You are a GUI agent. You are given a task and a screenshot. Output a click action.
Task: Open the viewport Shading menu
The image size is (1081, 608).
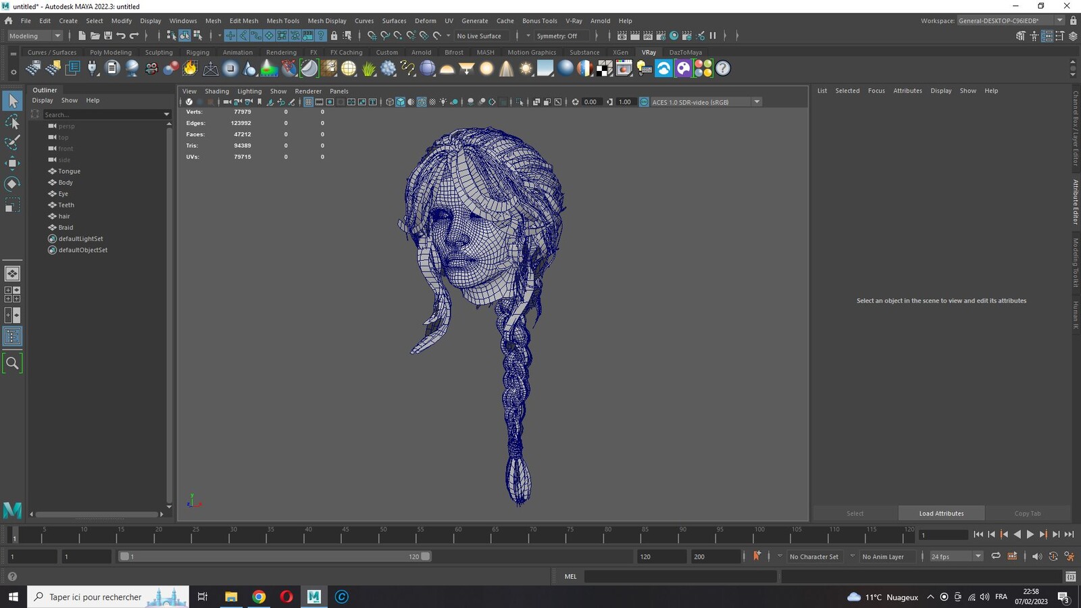pos(217,91)
